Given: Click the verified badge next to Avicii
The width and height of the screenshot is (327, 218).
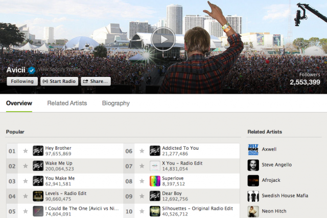Looking at the screenshot, I should click(31, 70).
